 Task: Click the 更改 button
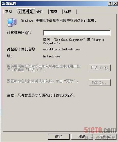pyautogui.click(x=100, y=83)
